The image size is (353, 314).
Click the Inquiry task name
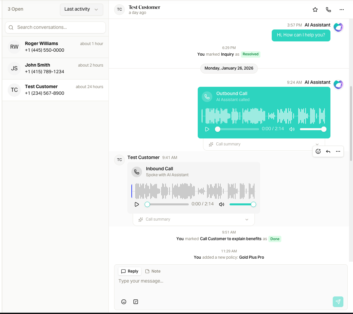(x=227, y=54)
